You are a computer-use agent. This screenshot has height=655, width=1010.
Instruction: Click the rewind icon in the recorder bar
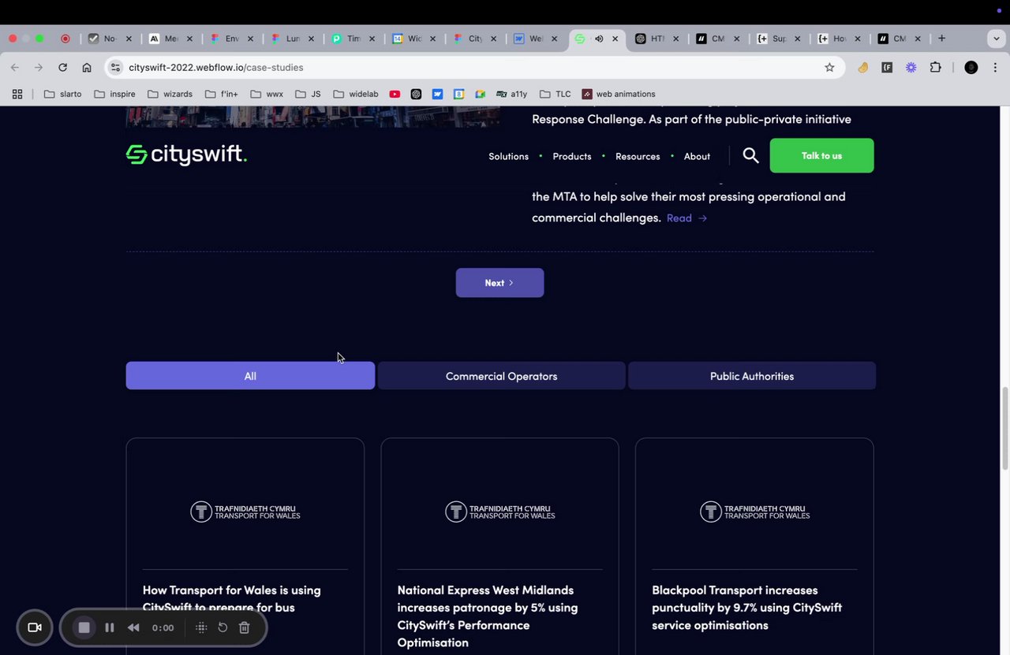click(x=133, y=627)
